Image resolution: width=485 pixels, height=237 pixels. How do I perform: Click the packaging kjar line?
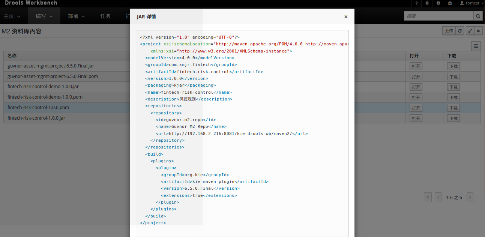pyautogui.click(x=180, y=85)
